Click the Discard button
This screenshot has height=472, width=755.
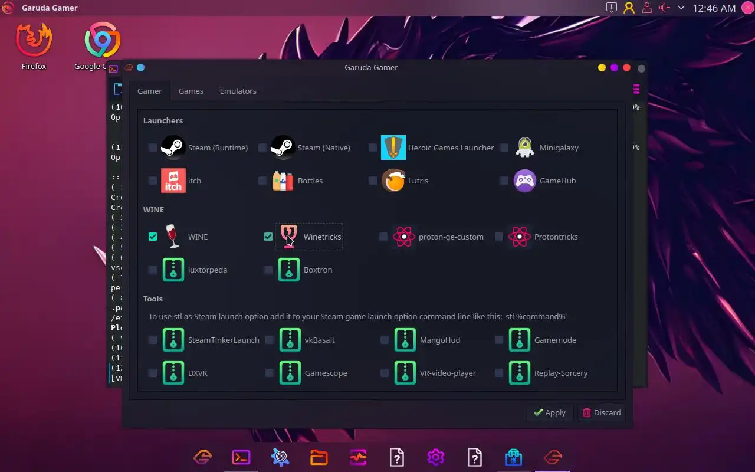[x=601, y=412]
